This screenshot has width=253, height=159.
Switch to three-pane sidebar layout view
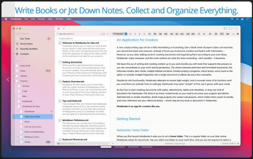[225, 29]
